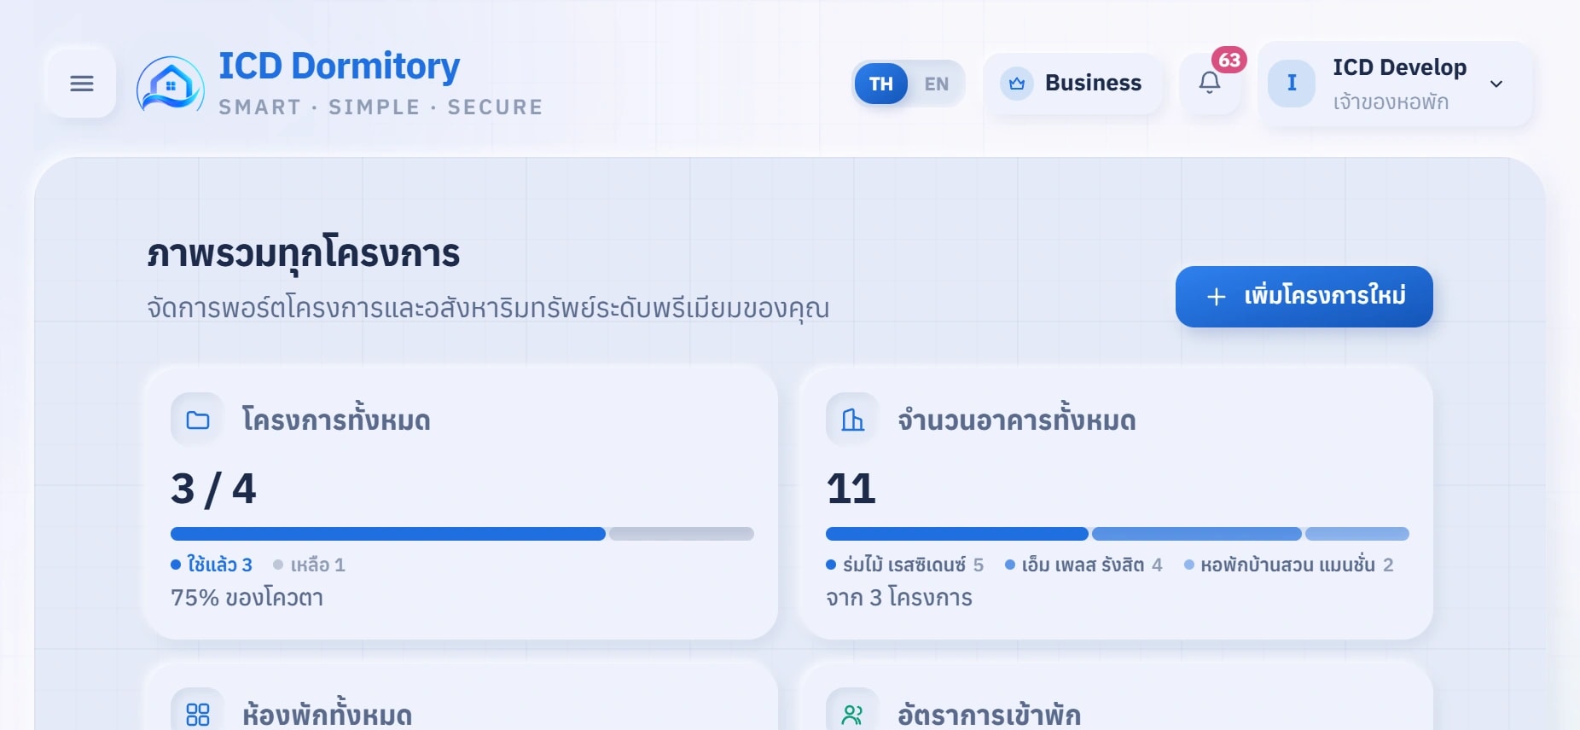Click the people icon for อัตราการเข้าพัก

pos(853,715)
